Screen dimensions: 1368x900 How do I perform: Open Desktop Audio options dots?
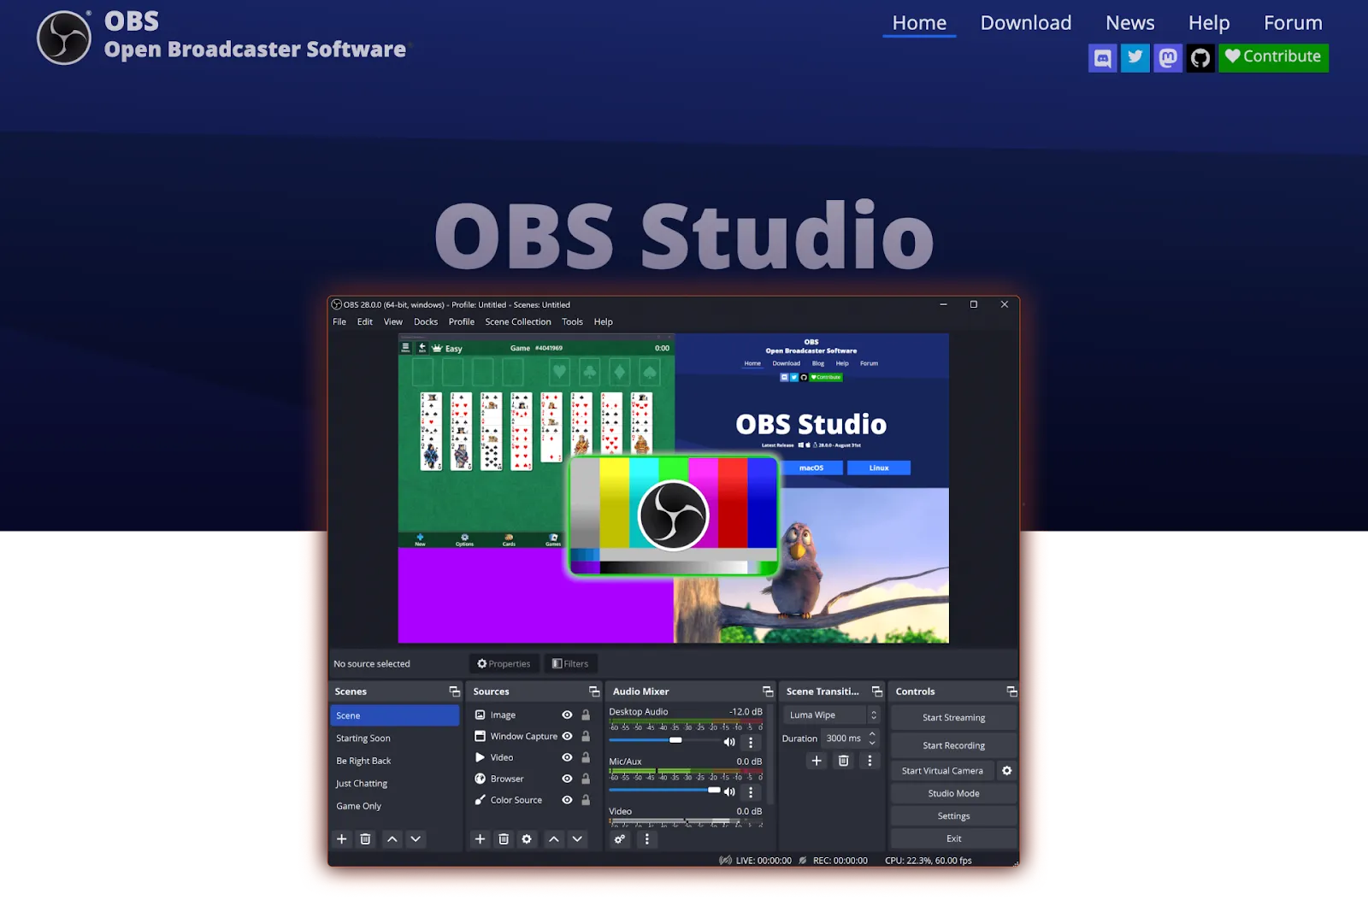point(751,743)
